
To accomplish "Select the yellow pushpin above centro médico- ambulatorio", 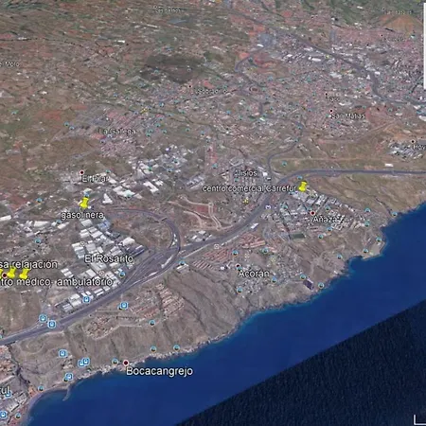I will [x=25, y=274].
